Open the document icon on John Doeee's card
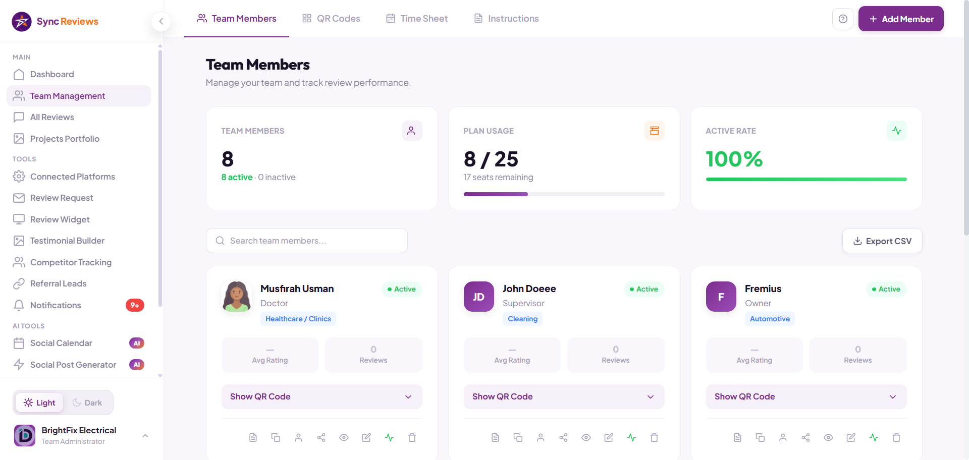The image size is (969, 460). point(495,437)
